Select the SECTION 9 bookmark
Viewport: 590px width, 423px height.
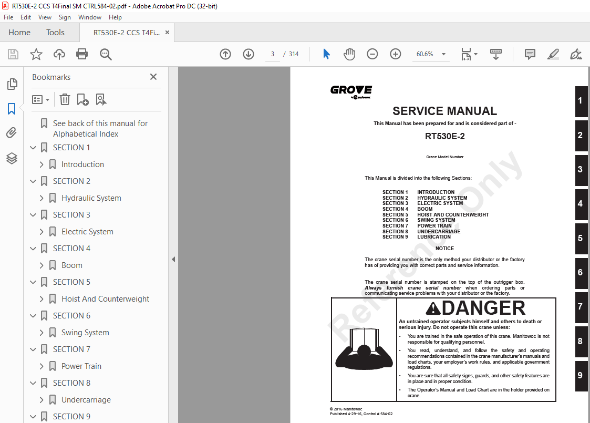(x=71, y=417)
